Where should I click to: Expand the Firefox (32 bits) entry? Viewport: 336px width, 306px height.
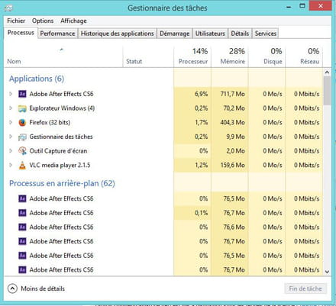pos(11,122)
